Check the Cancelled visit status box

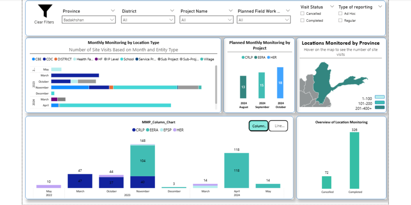pos(303,13)
